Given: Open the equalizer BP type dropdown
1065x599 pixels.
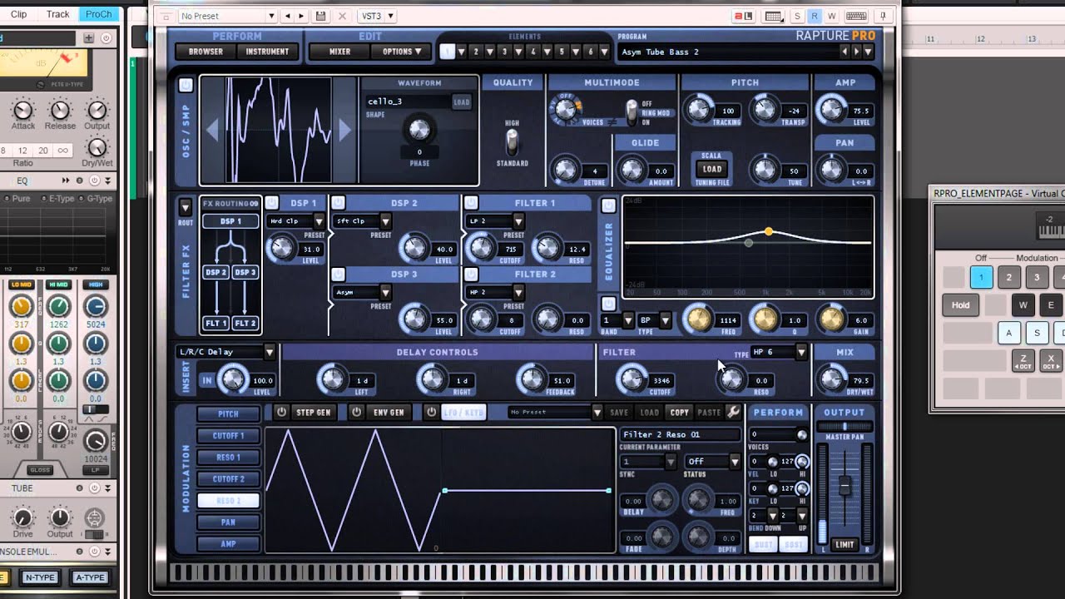Looking at the screenshot, I should (655, 320).
